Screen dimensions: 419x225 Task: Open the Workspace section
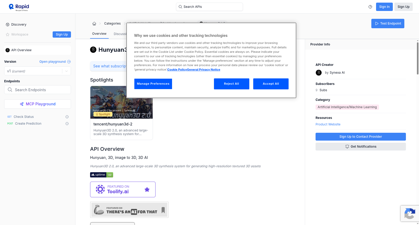coord(20,34)
